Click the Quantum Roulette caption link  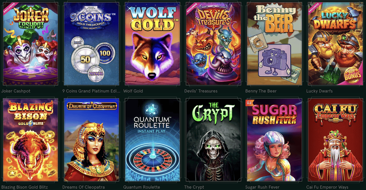point(142,187)
